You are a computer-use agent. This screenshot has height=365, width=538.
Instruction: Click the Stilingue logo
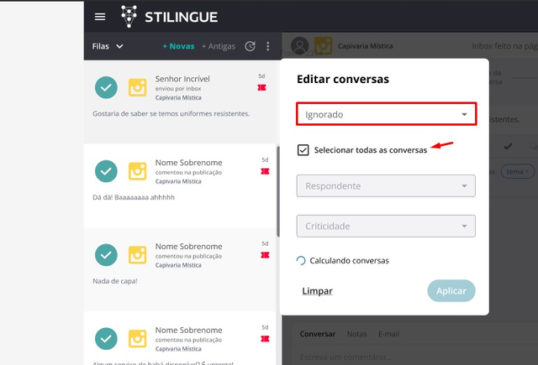coord(170,17)
